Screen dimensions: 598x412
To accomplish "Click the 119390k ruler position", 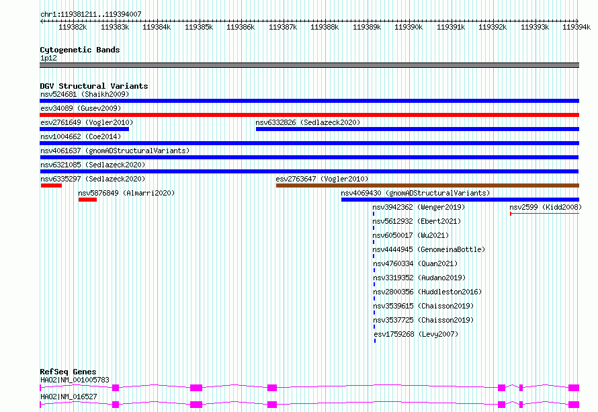I will pyautogui.click(x=409, y=27).
